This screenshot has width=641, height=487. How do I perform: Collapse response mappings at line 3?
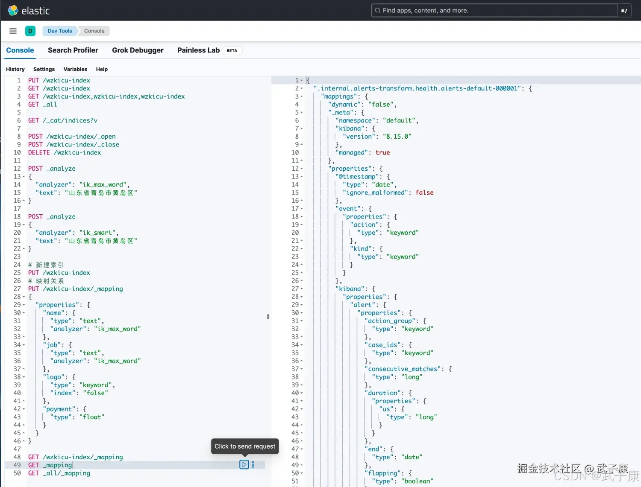pos(302,96)
